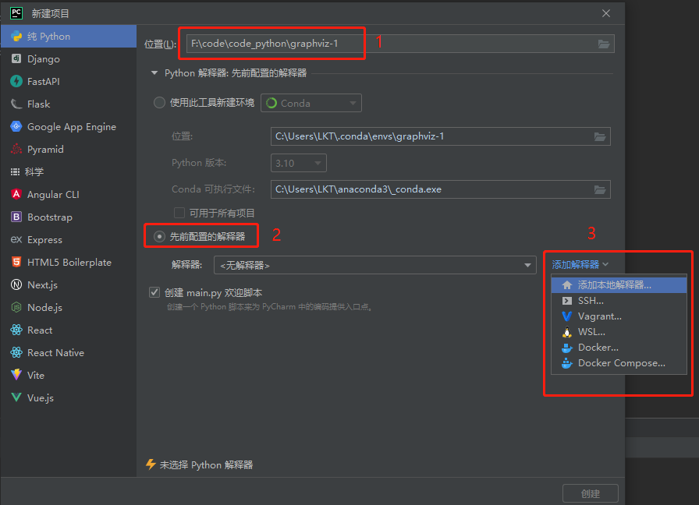The height and width of the screenshot is (505, 699).
Task: Pick the Vite project icon
Action: (16, 375)
